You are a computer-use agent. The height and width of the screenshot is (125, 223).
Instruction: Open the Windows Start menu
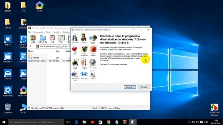[4, 122]
